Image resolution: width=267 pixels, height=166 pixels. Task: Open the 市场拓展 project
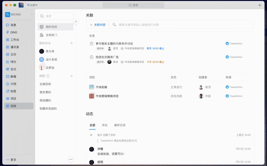click(101, 87)
